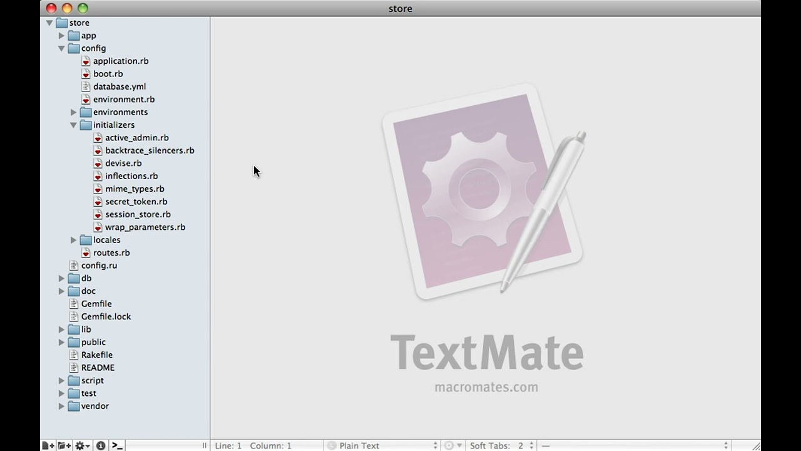
Task: Click the drawer resize grip icon
Action: click(x=204, y=445)
